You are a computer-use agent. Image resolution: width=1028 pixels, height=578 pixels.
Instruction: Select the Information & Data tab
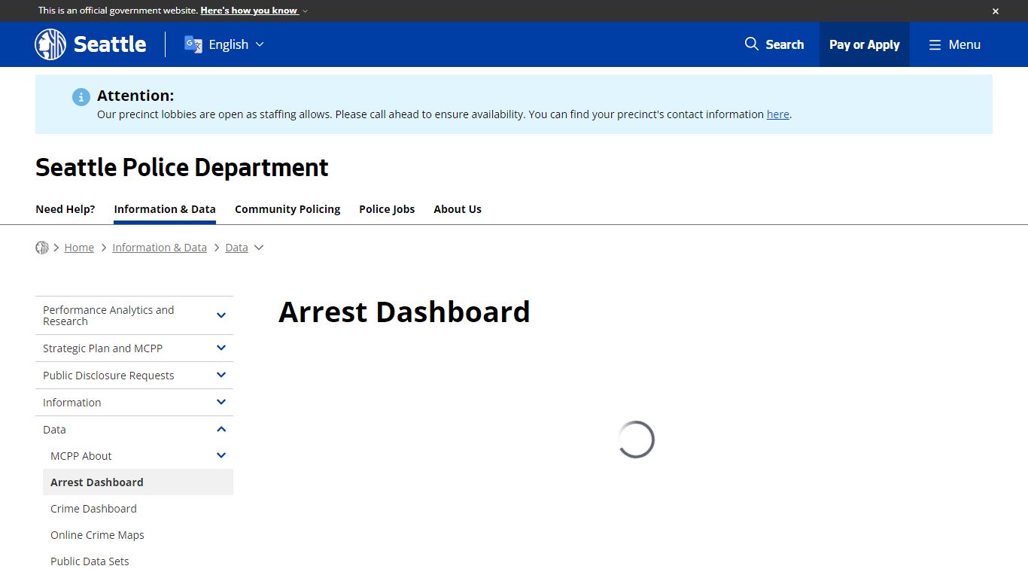[165, 209]
